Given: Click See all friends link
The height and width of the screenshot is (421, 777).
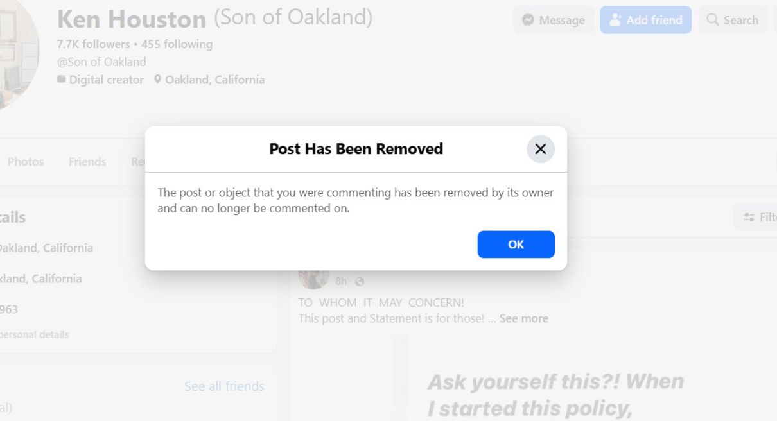Looking at the screenshot, I should pyautogui.click(x=224, y=386).
